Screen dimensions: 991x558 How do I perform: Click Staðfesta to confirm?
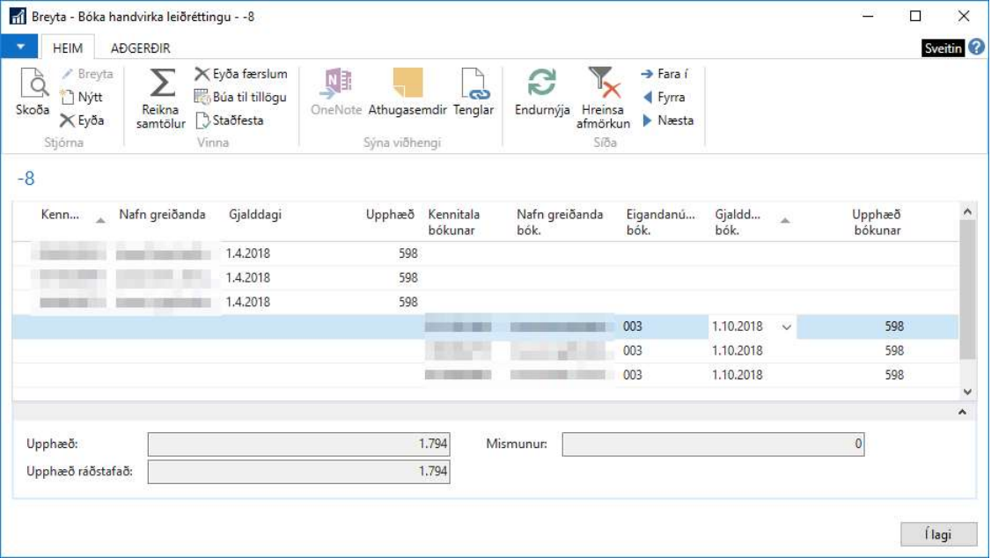[x=230, y=120]
